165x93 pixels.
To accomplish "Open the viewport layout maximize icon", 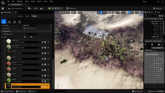I will coord(142,13).
